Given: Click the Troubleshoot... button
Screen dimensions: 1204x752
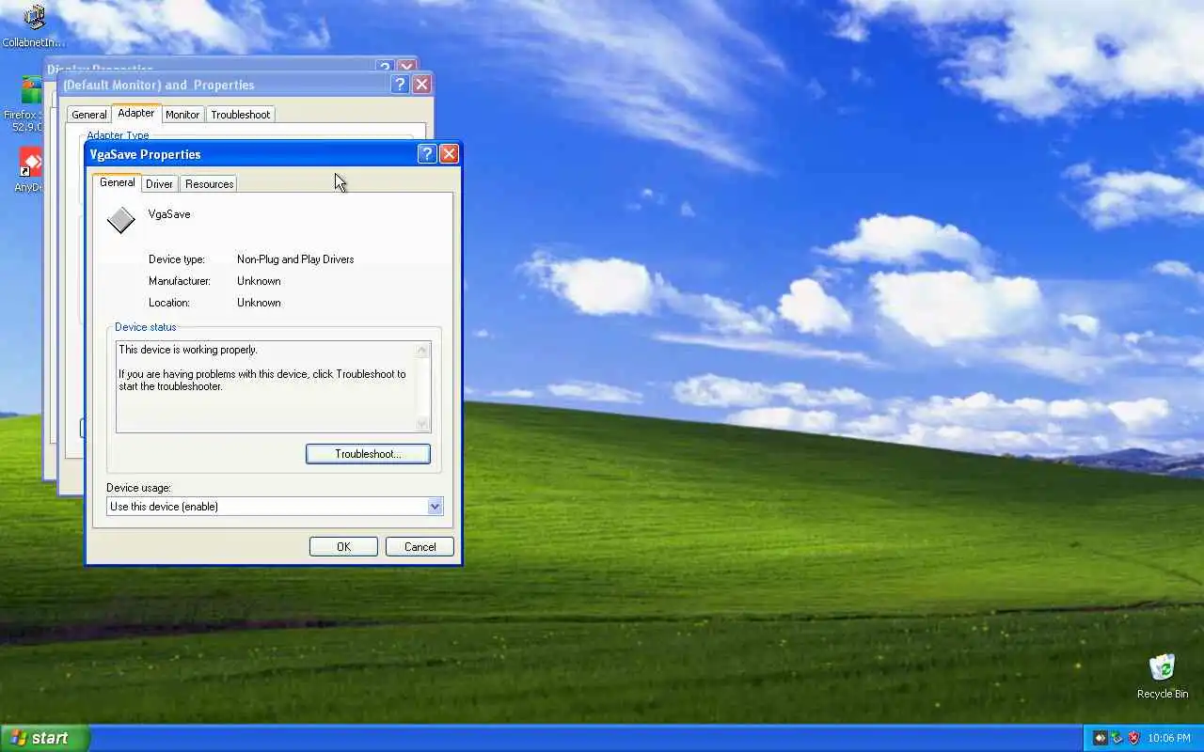Looking at the screenshot, I should (368, 454).
